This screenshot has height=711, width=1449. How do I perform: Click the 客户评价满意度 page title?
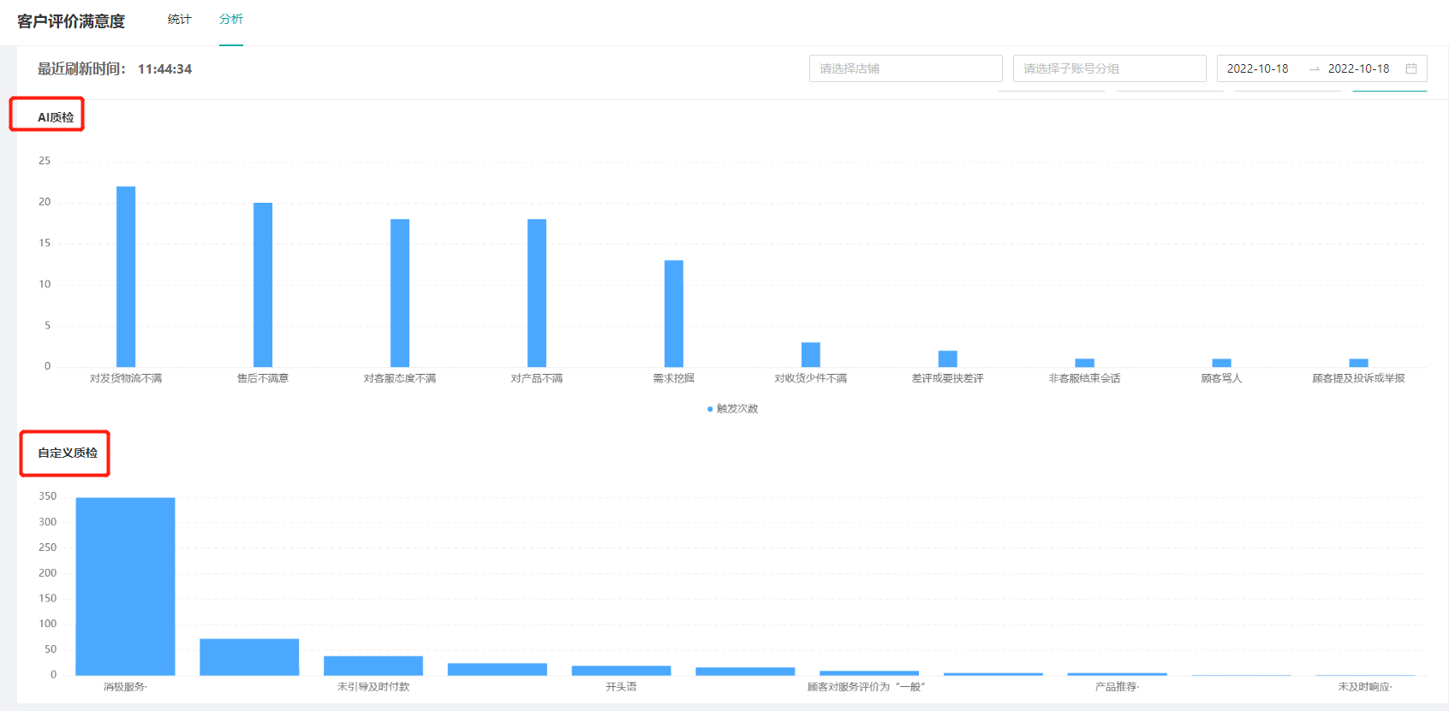tap(71, 21)
